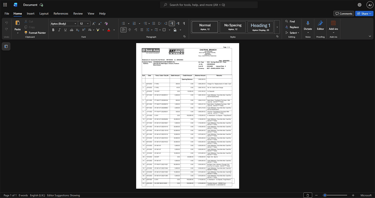Viewport: 375px width, 198px height.
Task: Decrease font size with shrink icon
Action: (x=100, y=24)
